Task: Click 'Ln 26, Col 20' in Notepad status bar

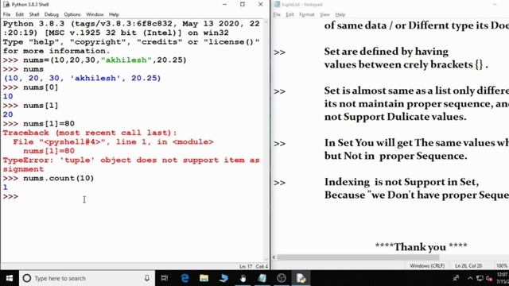Action: (x=468, y=265)
